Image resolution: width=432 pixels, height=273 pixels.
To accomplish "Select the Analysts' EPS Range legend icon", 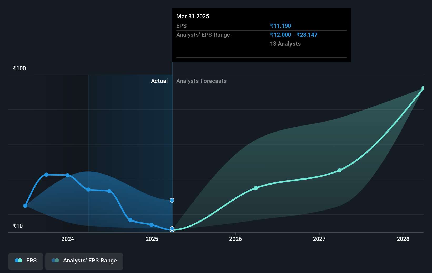I will (55, 260).
